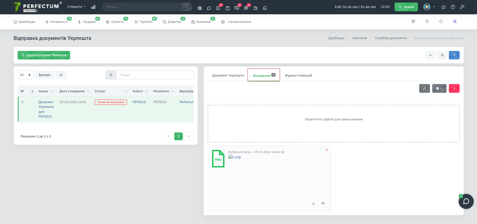Screen dimensions: 477x224
Task: Expand the side panel with double chevron
Action: pos(430,55)
